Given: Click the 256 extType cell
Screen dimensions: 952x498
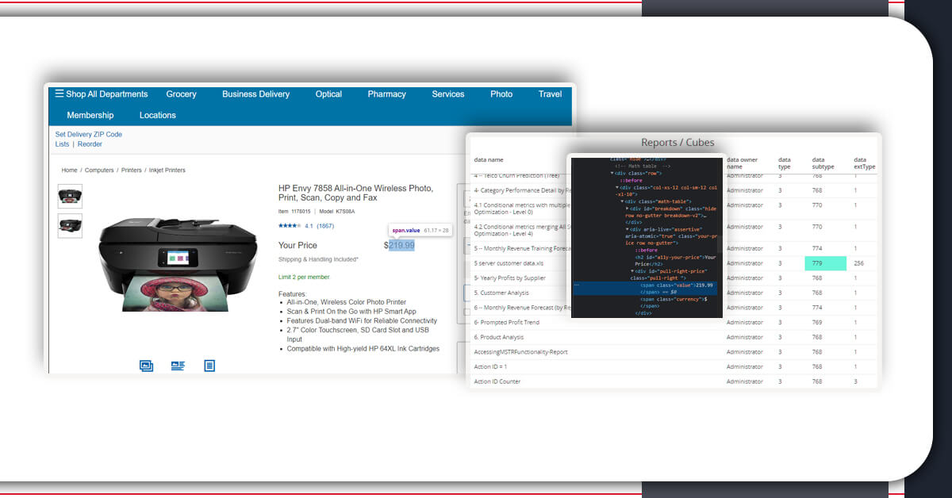Looking at the screenshot, I should point(859,263).
